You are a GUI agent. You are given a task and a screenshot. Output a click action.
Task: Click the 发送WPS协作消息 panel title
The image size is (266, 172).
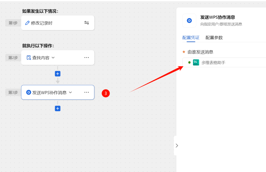click(218, 17)
